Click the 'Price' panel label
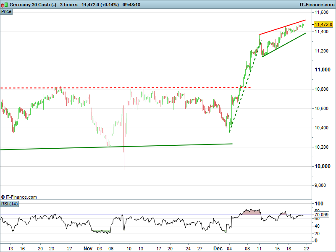The height and width of the screenshot is (252, 336). 6,12
